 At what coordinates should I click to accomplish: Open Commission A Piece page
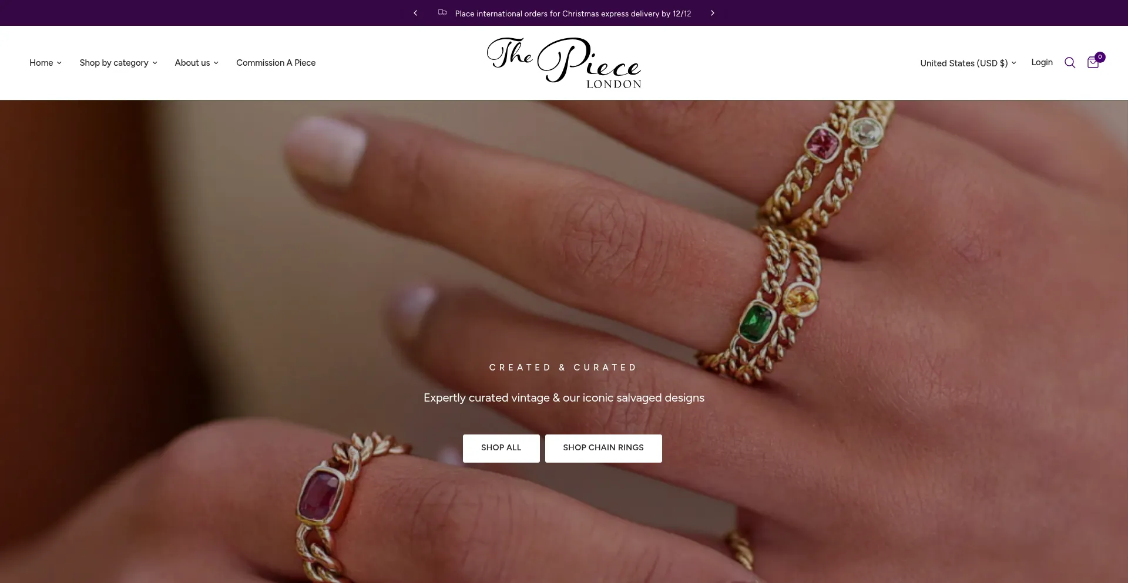(x=276, y=63)
